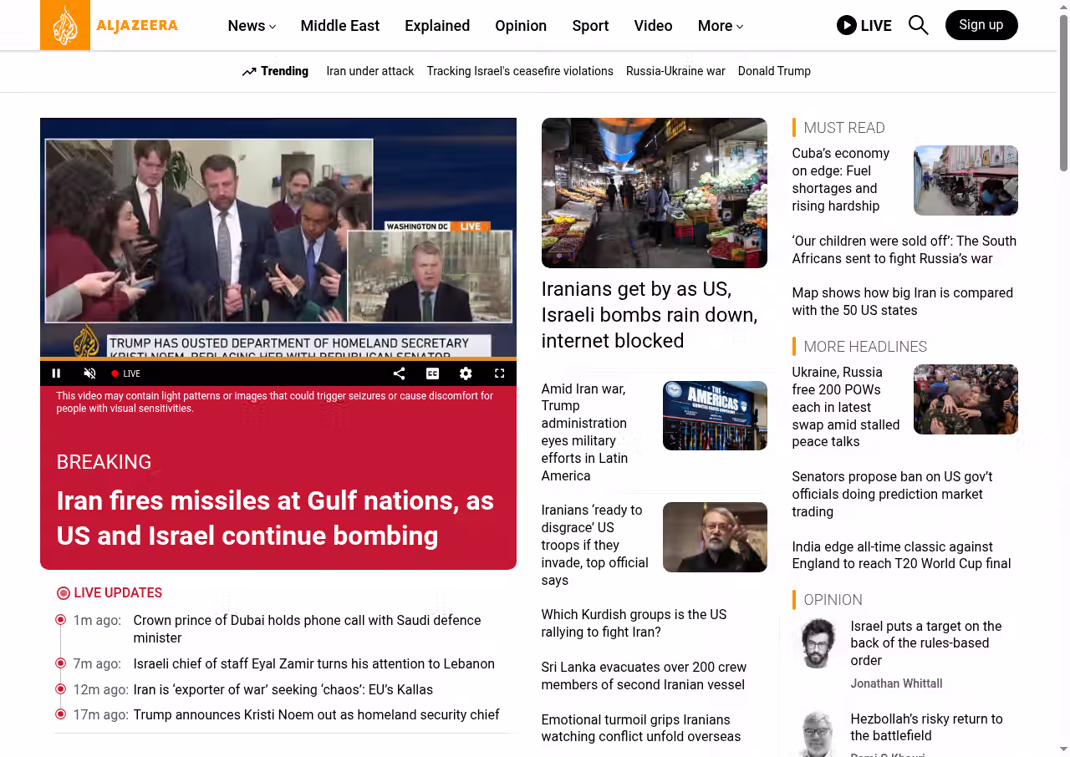Image resolution: width=1070 pixels, height=757 pixels.
Task: Unmute the video player audio
Action: click(x=90, y=373)
